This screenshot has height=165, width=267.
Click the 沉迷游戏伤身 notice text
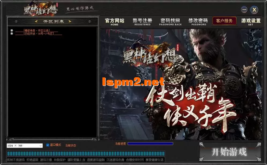tap(115, 160)
